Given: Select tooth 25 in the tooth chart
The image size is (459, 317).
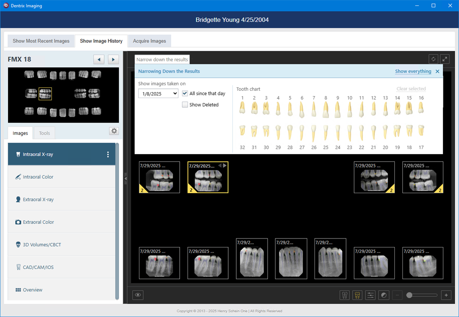Looking at the screenshot, I should click(326, 133).
